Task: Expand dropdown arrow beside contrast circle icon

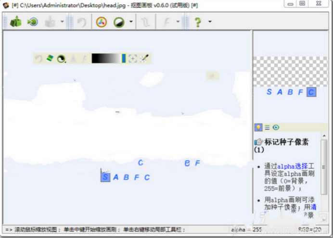Action: 131,22
